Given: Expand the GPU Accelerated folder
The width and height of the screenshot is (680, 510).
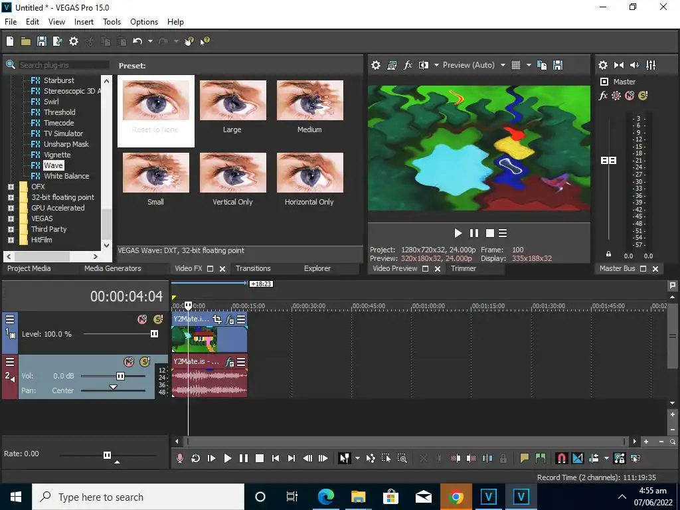Looking at the screenshot, I should [x=11, y=208].
